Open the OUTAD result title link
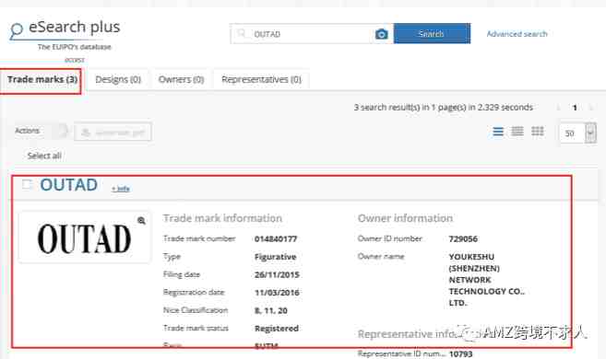The width and height of the screenshot is (606, 359). 69,185
